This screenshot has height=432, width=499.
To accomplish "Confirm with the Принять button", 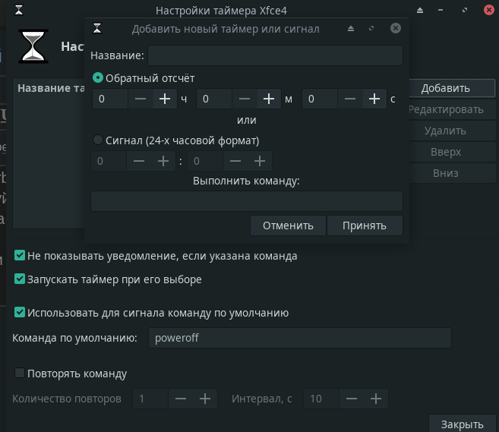I will 365,225.
